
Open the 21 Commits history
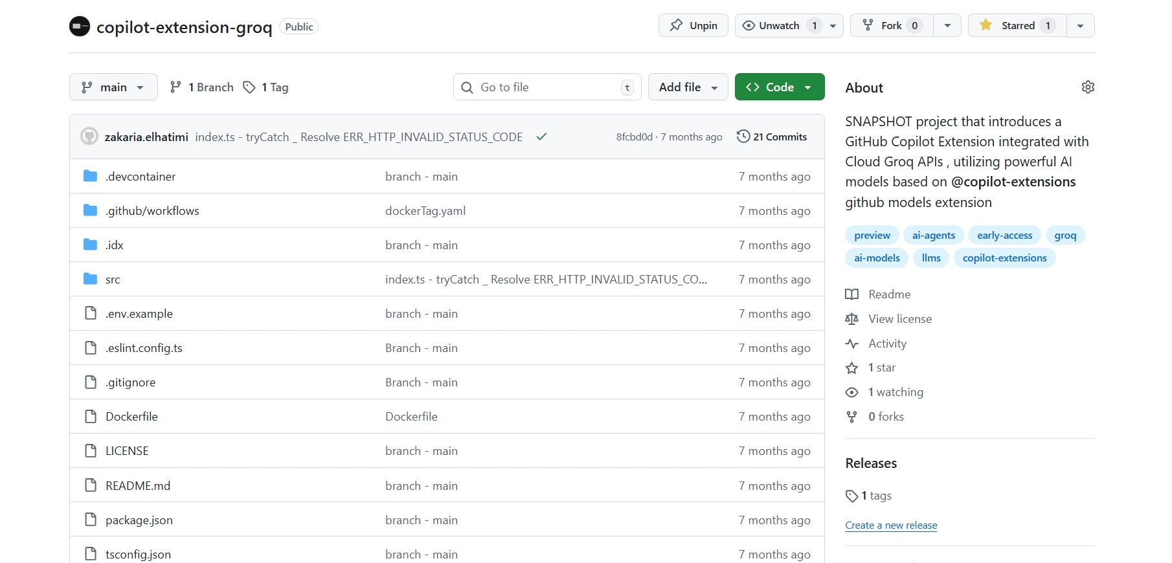click(772, 137)
